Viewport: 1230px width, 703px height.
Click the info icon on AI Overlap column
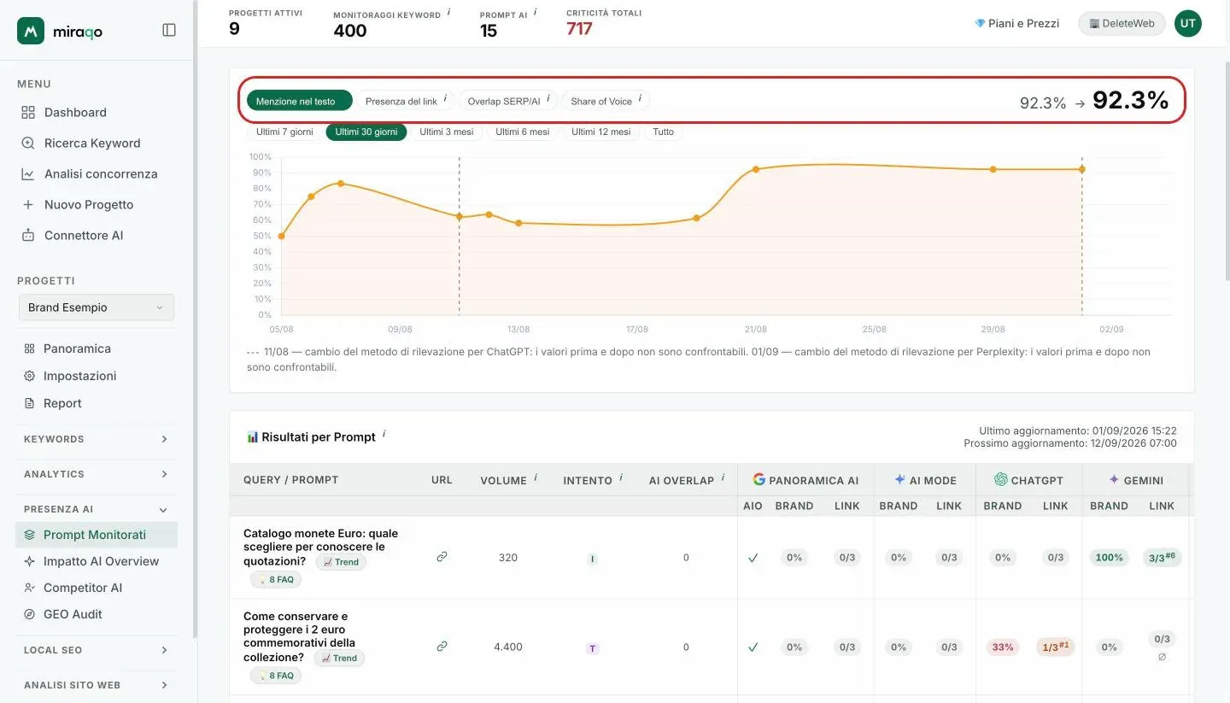[723, 478]
